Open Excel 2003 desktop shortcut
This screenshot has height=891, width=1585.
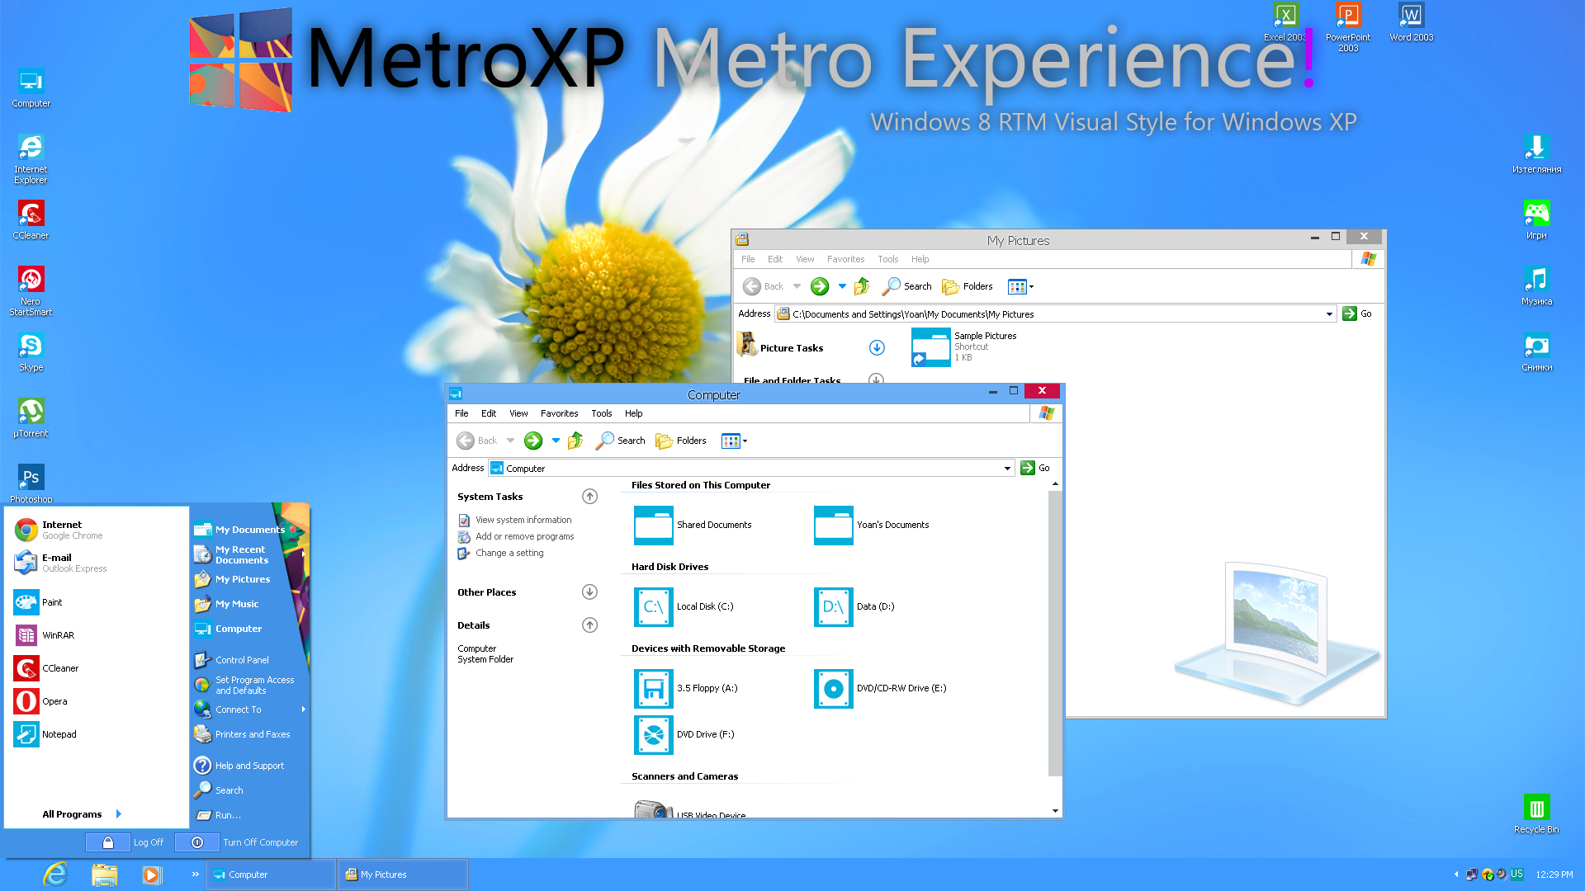[1285, 21]
